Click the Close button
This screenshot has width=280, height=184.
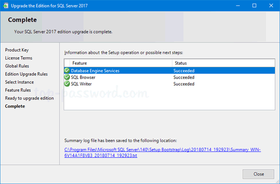tap(258, 174)
